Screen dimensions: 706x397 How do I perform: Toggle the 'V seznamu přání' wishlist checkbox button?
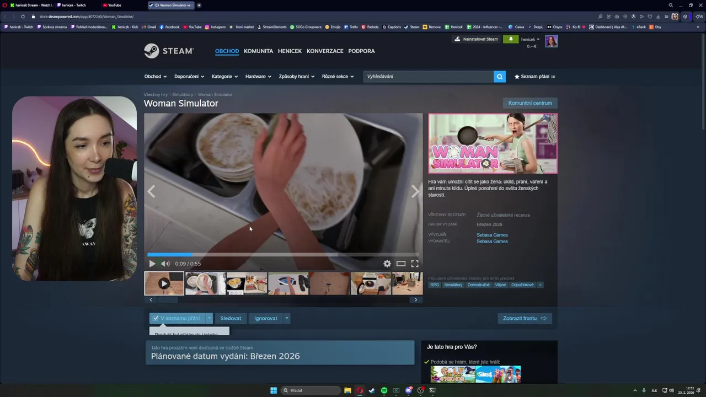pos(177,318)
